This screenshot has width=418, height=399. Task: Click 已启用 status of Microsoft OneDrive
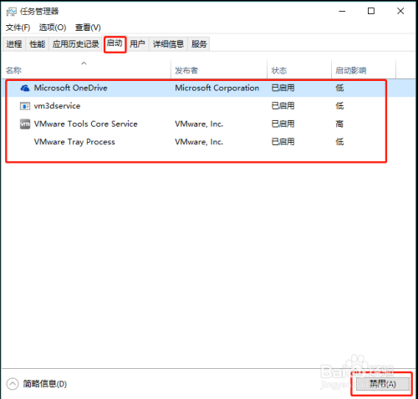pos(283,88)
